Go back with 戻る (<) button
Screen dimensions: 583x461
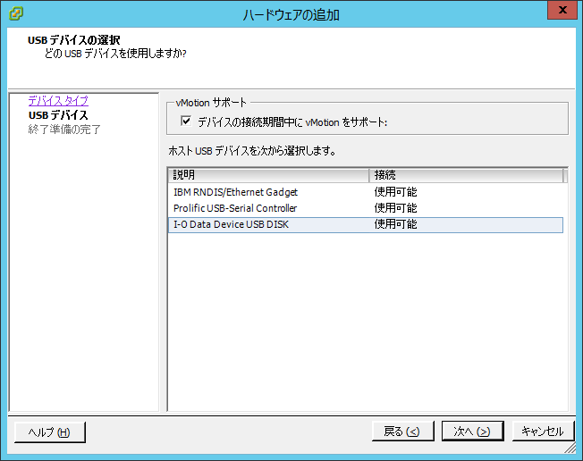tap(402, 432)
